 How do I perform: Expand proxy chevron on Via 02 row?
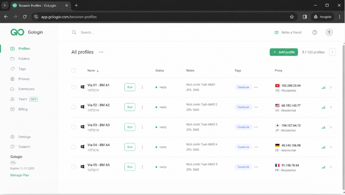click(x=331, y=107)
